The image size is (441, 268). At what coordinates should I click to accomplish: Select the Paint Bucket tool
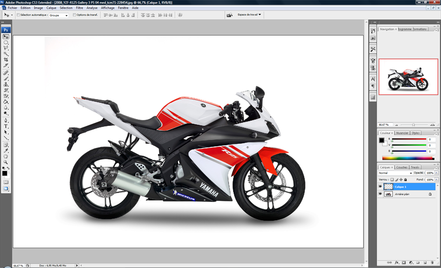coord(6,102)
